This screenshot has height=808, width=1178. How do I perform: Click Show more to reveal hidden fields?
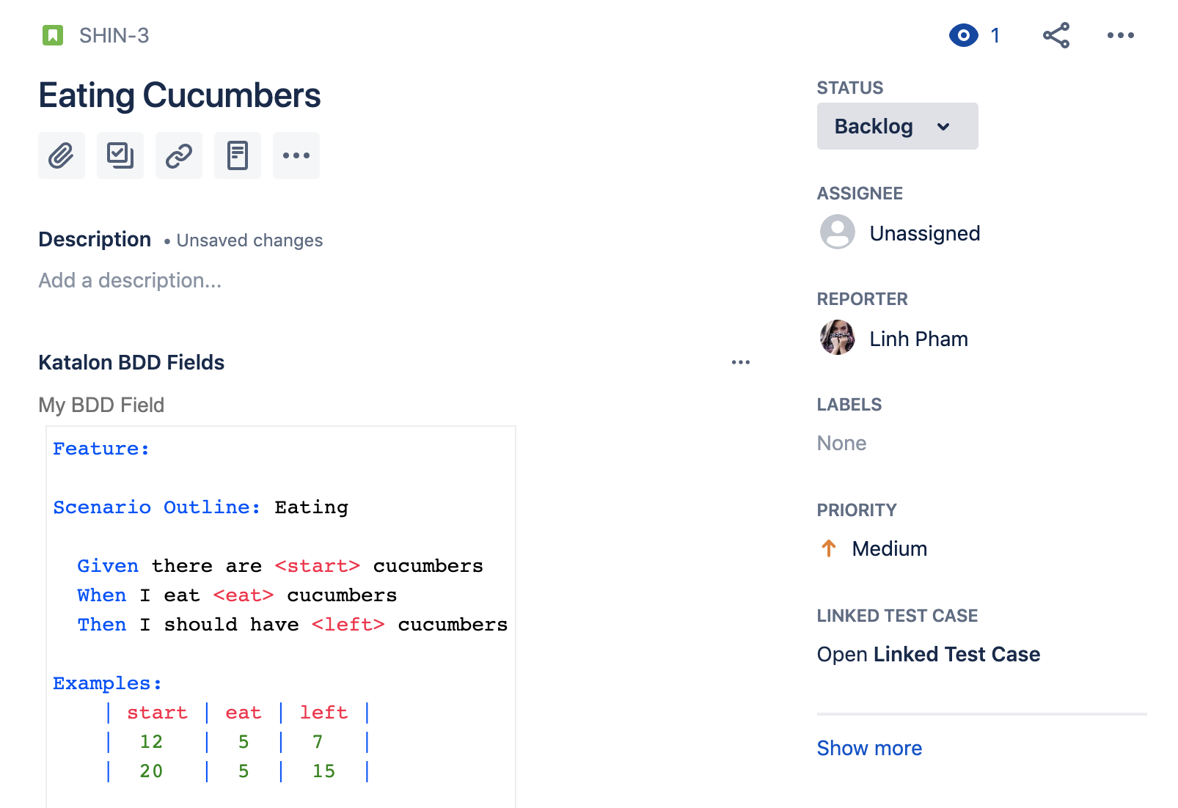pyautogui.click(x=869, y=748)
